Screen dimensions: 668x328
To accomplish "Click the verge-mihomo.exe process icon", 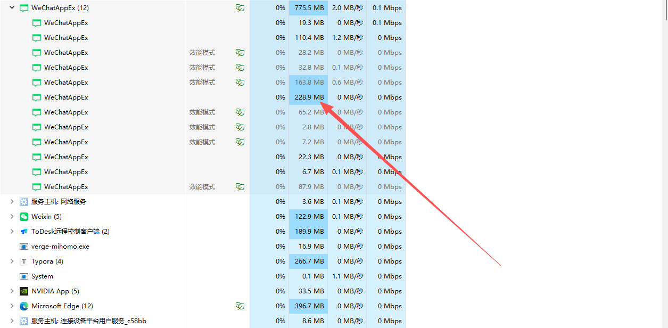I will [x=24, y=247].
